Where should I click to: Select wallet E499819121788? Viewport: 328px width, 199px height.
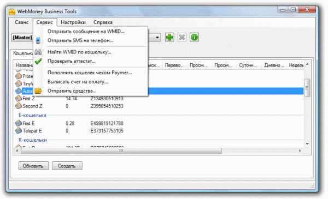tap(107, 123)
